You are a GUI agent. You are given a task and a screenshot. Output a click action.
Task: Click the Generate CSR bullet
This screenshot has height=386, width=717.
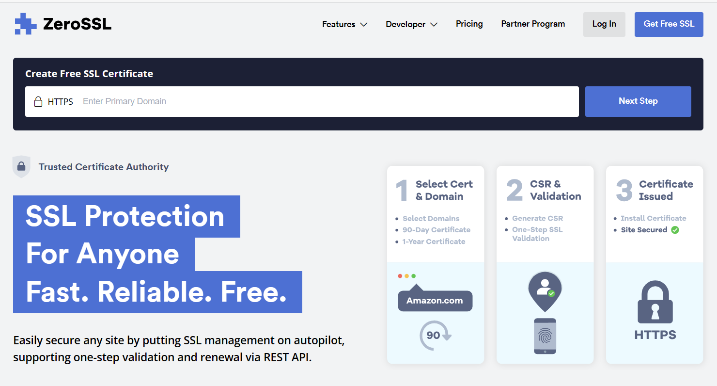click(x=538, y=218)
